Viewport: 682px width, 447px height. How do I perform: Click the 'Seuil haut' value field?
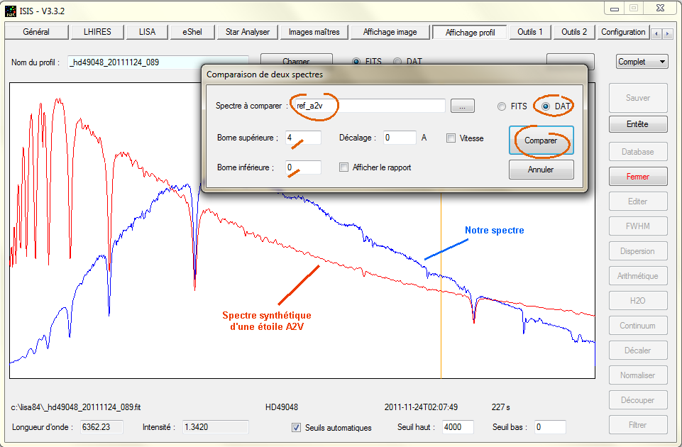458,427
